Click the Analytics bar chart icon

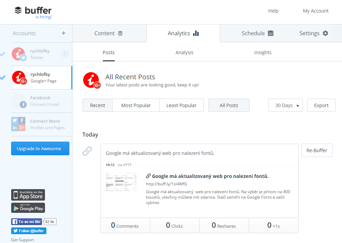196,33
